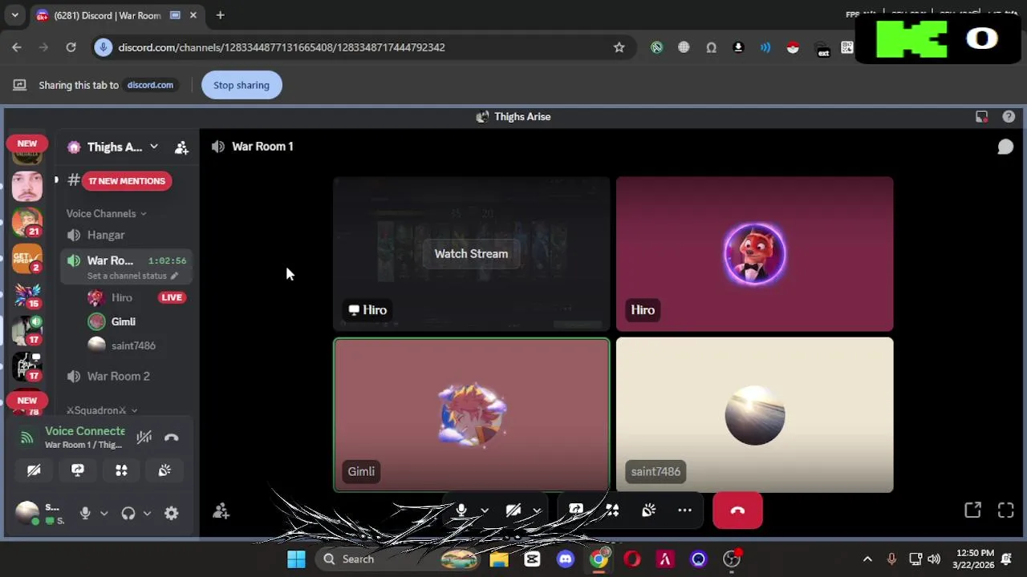
Task: Expand camera options in call bar
Action: click(536, 510)
